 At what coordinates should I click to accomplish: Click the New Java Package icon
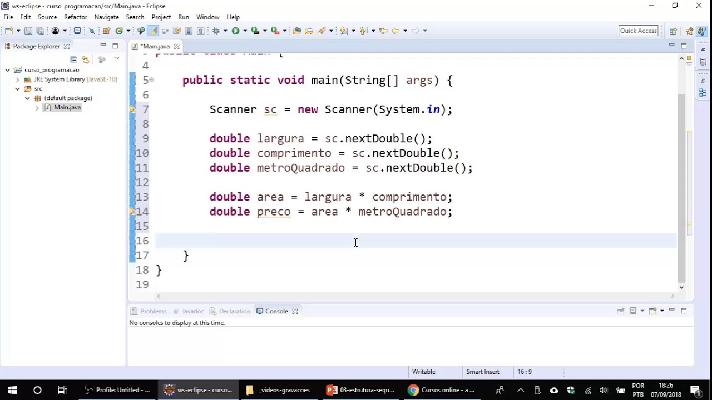(106, 31)
